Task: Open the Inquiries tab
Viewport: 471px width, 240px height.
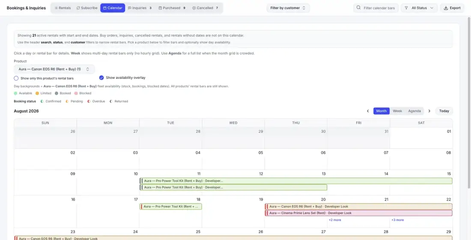Action: point(140,8)
